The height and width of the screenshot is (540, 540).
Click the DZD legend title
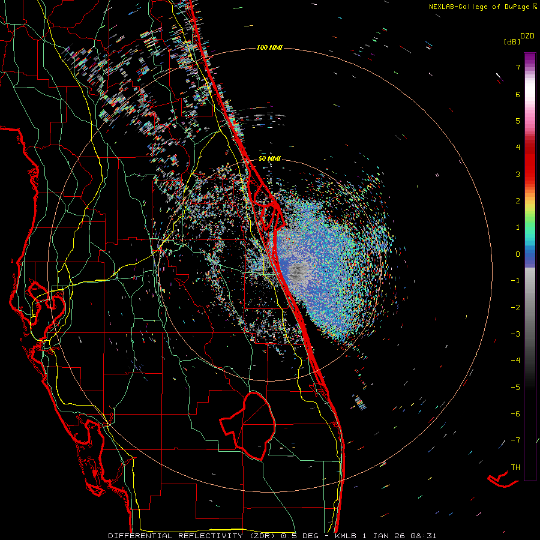pos(527,36)
